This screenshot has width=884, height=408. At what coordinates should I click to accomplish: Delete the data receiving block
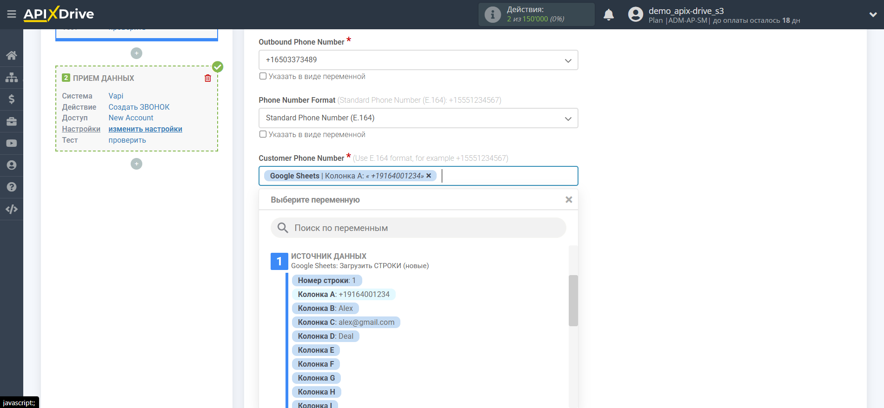coord(208,78)
